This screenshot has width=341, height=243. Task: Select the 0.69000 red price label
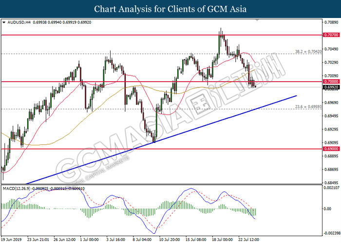331,149
